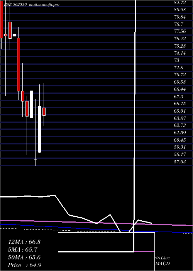Click the 12MA : 66.3 reading

24,242
